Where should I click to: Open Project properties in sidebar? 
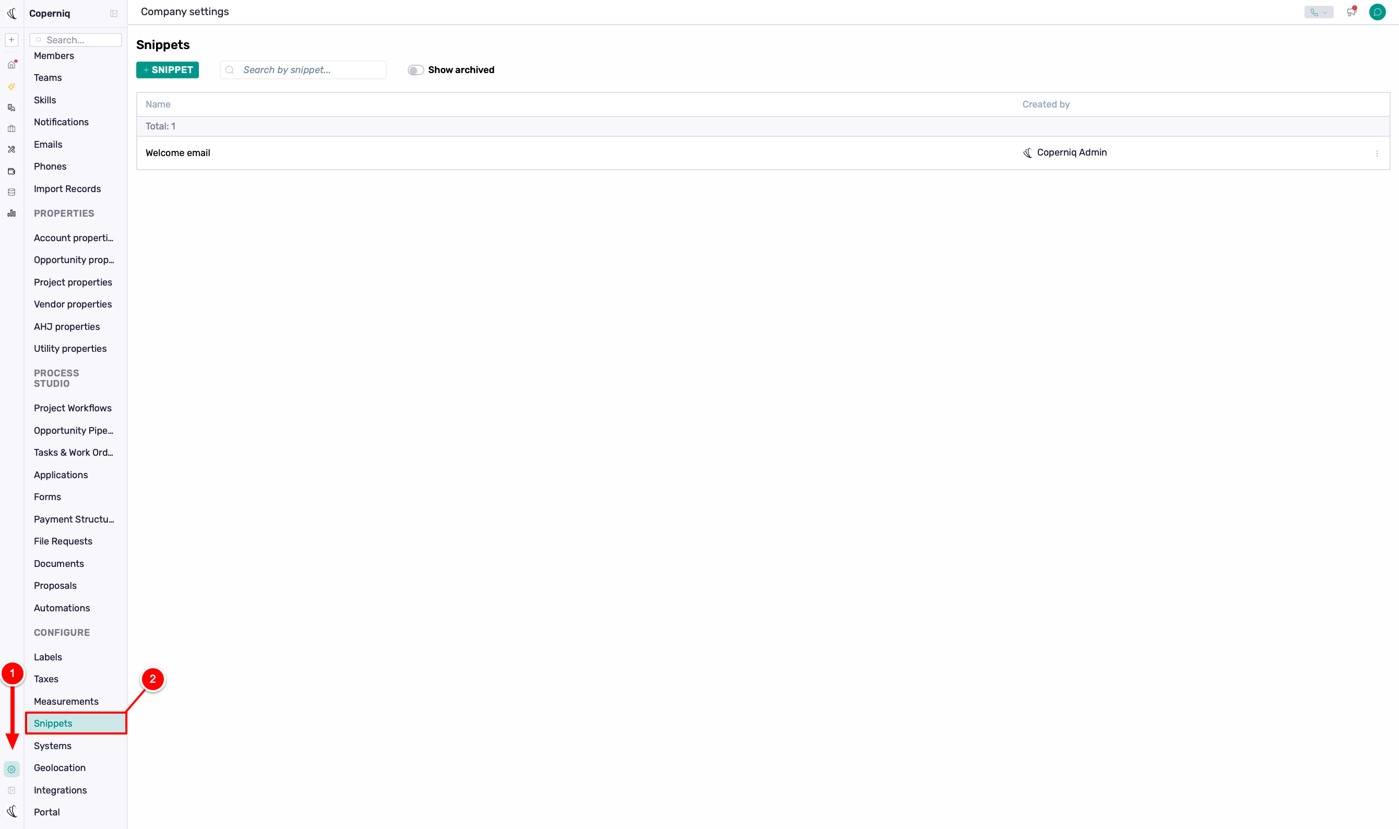73,282
